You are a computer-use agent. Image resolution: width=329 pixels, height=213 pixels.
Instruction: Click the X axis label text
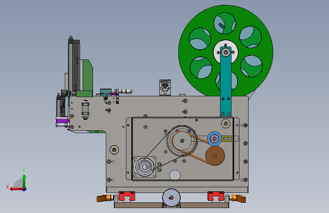pos(8,187)
